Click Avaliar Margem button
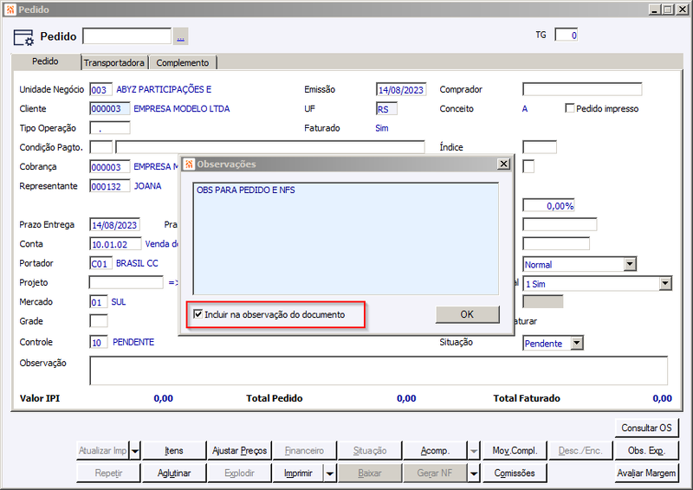The height and width of the screenshot is (490, 693). 646,474
